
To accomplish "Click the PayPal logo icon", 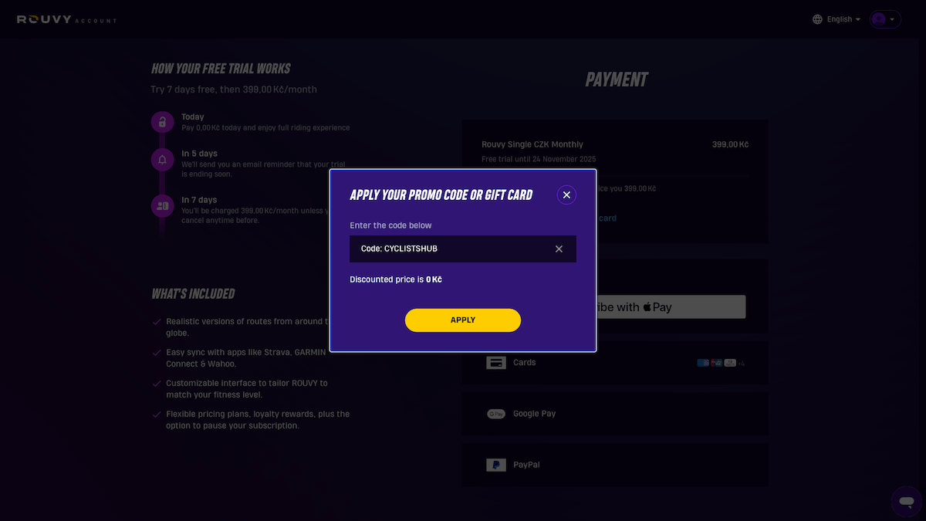I will [495, 465].
